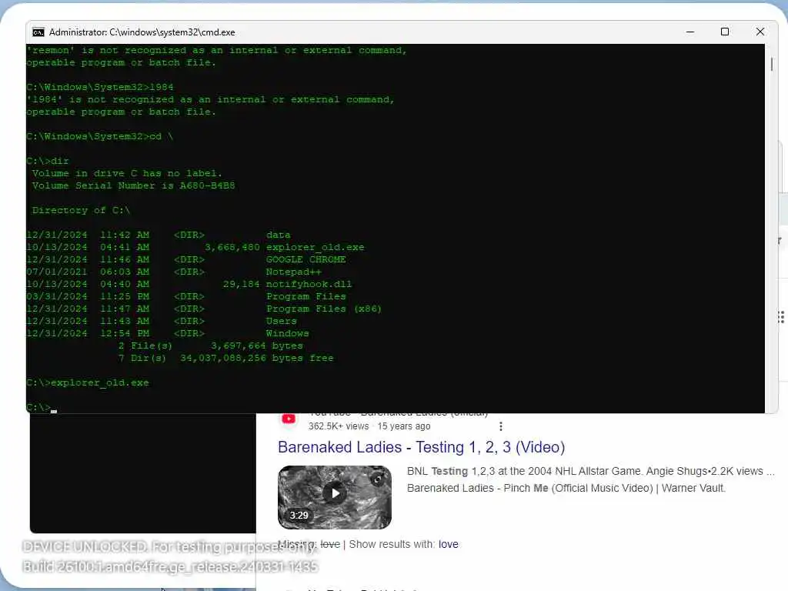The height and width of the screenshot is (591, 788).
Task: Click the play button on the video thumbnail
Action: coord(336,493)
